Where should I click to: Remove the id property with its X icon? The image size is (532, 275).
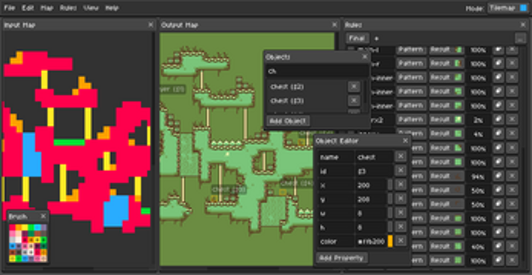pyautogui.click(x=401, y=170)
